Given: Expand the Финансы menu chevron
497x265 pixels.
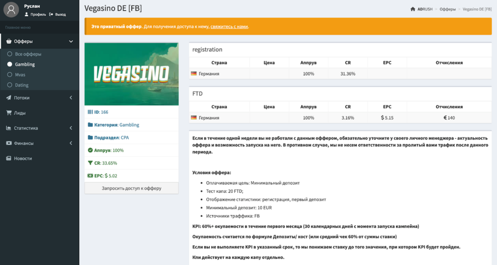Looking at the screenshot, I should click(x=71, y=143).
